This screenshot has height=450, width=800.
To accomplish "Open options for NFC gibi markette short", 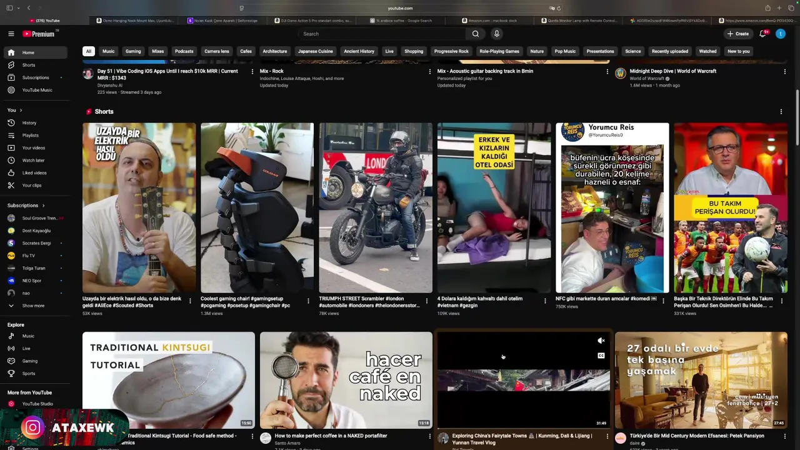I will coord(663,301).
